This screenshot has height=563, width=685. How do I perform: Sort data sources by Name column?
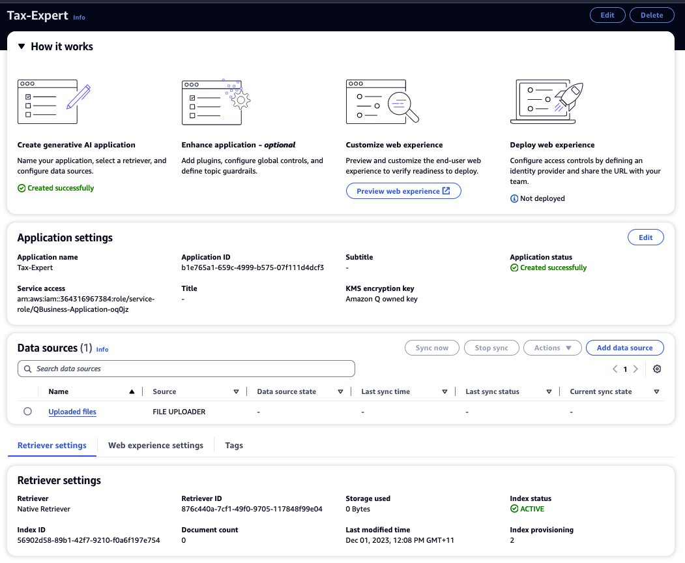[x=132, y=392]
